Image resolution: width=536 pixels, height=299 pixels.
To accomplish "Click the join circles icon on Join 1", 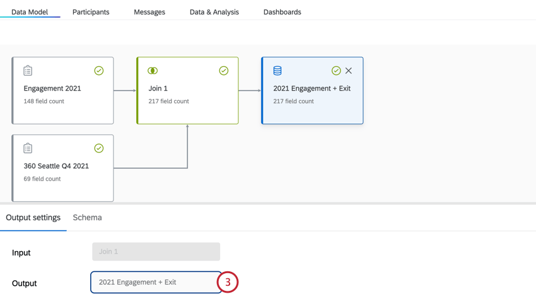I will pyautogui.click(x=153, y=71).
